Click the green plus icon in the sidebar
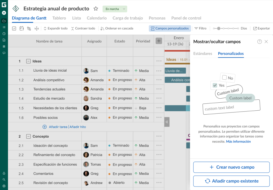The height and width of the screenshot is (190, 273). click(x=4, y=13)
